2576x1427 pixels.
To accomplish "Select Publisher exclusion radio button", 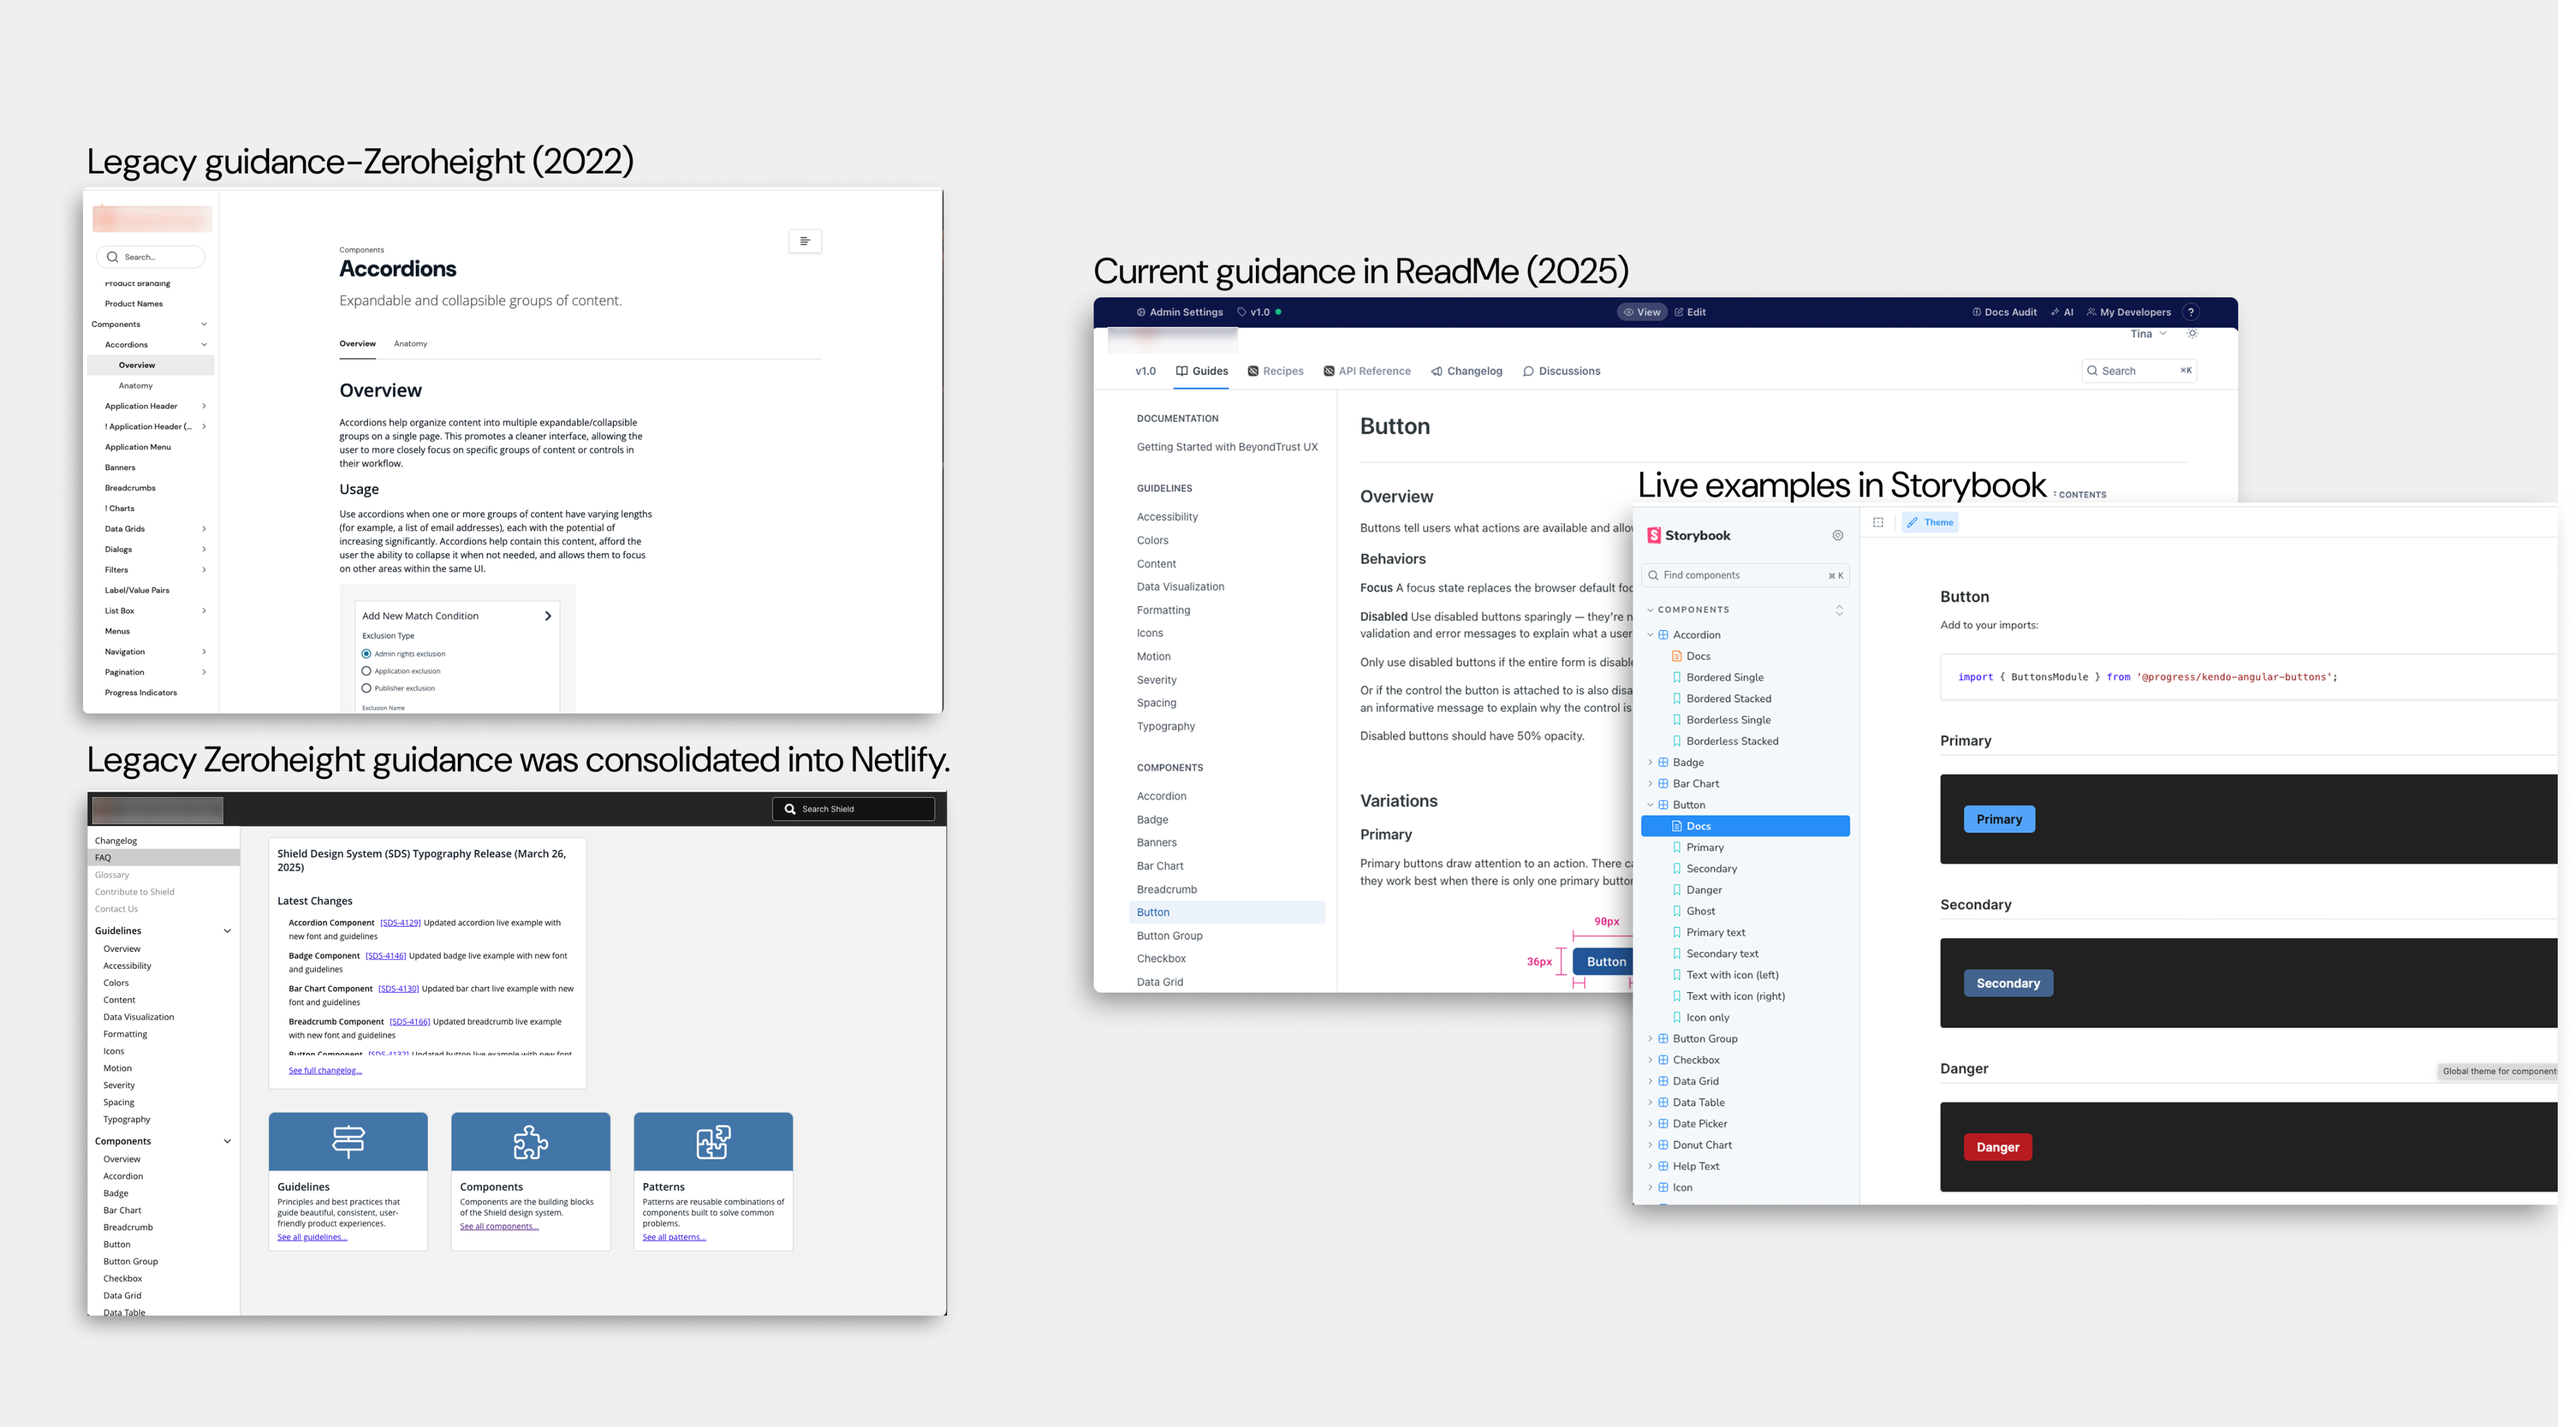I will (x=366, y=688).
